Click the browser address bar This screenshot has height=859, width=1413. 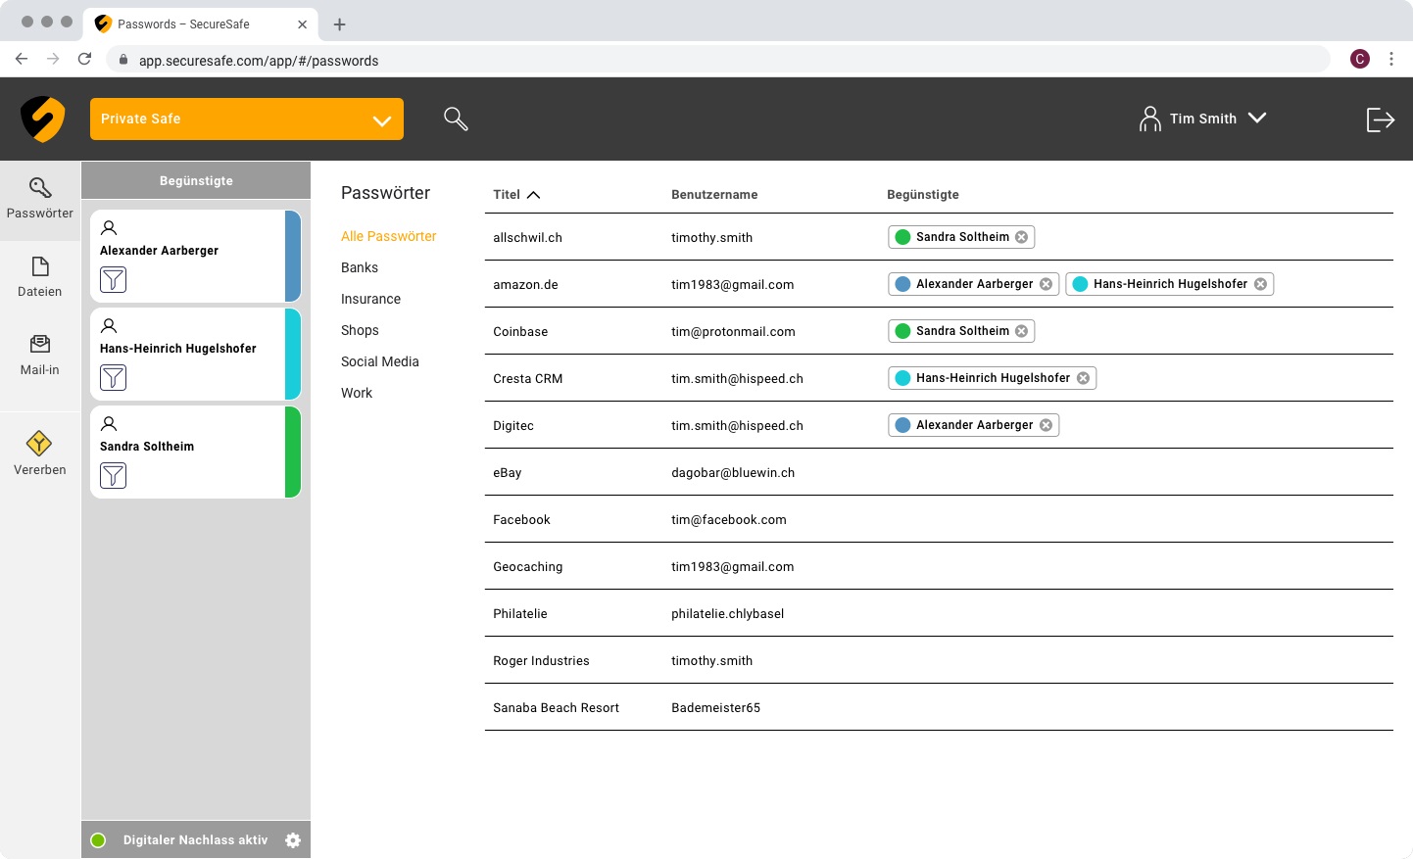686,61
